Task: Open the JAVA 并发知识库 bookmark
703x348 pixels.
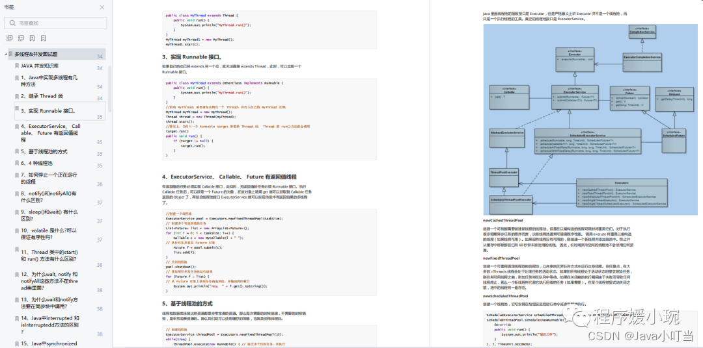Action: (x=40, y=66)
